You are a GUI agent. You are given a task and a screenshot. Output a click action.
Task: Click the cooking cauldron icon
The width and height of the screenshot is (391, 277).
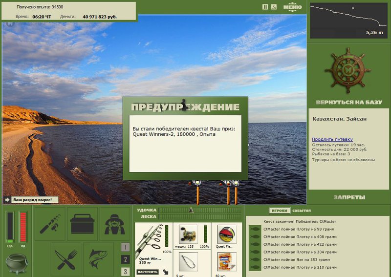pyautogui.click(x=17, y=263)
